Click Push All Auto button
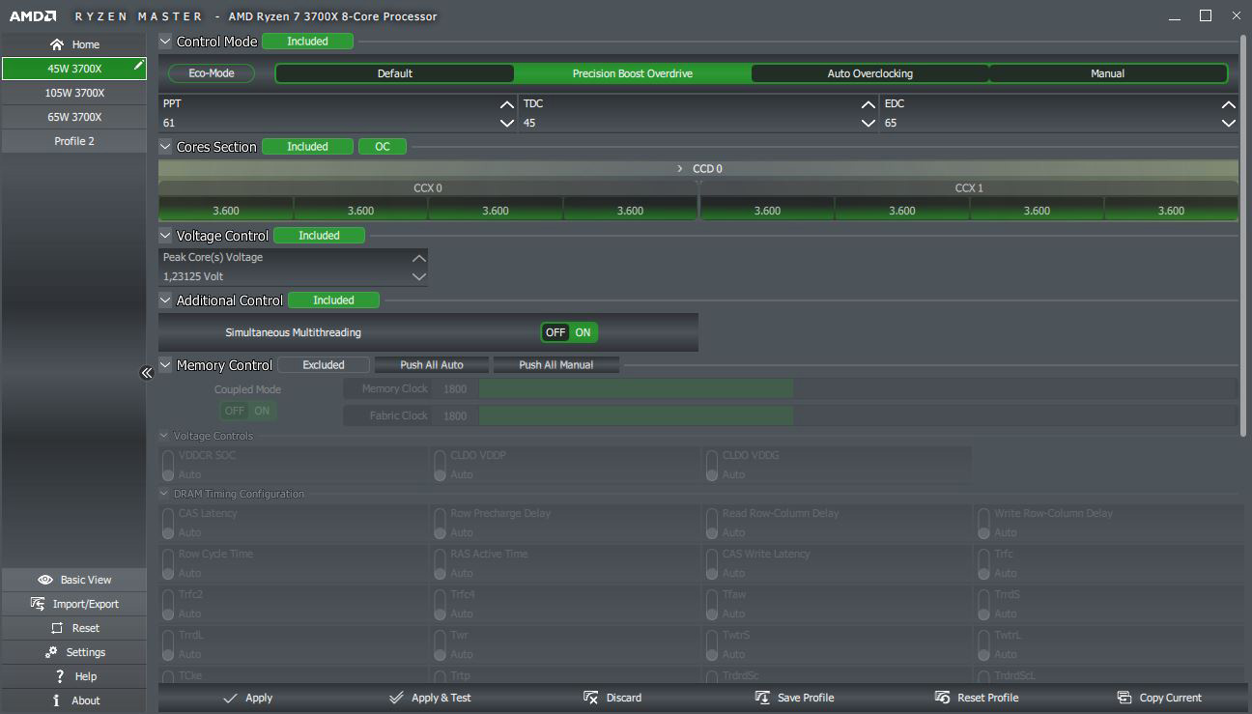 432,365
